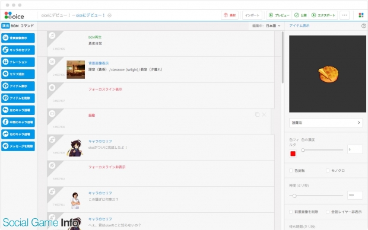Add the 中間のキャラ退場 command
This screenshot has height=230, width=368.
coord(18,122)
